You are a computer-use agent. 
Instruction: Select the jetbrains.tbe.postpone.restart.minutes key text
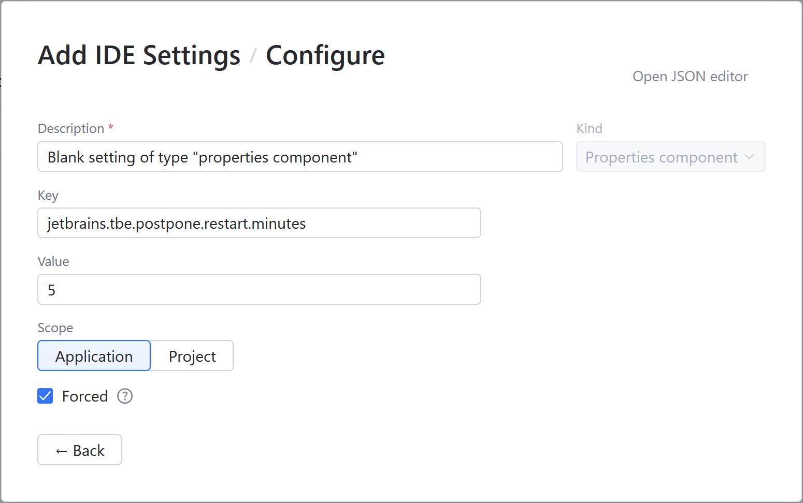pos(176,223)
